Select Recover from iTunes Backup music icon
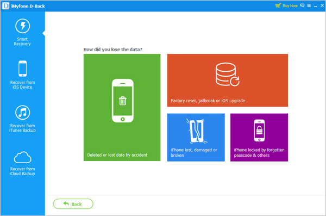 tap(22, 113)
